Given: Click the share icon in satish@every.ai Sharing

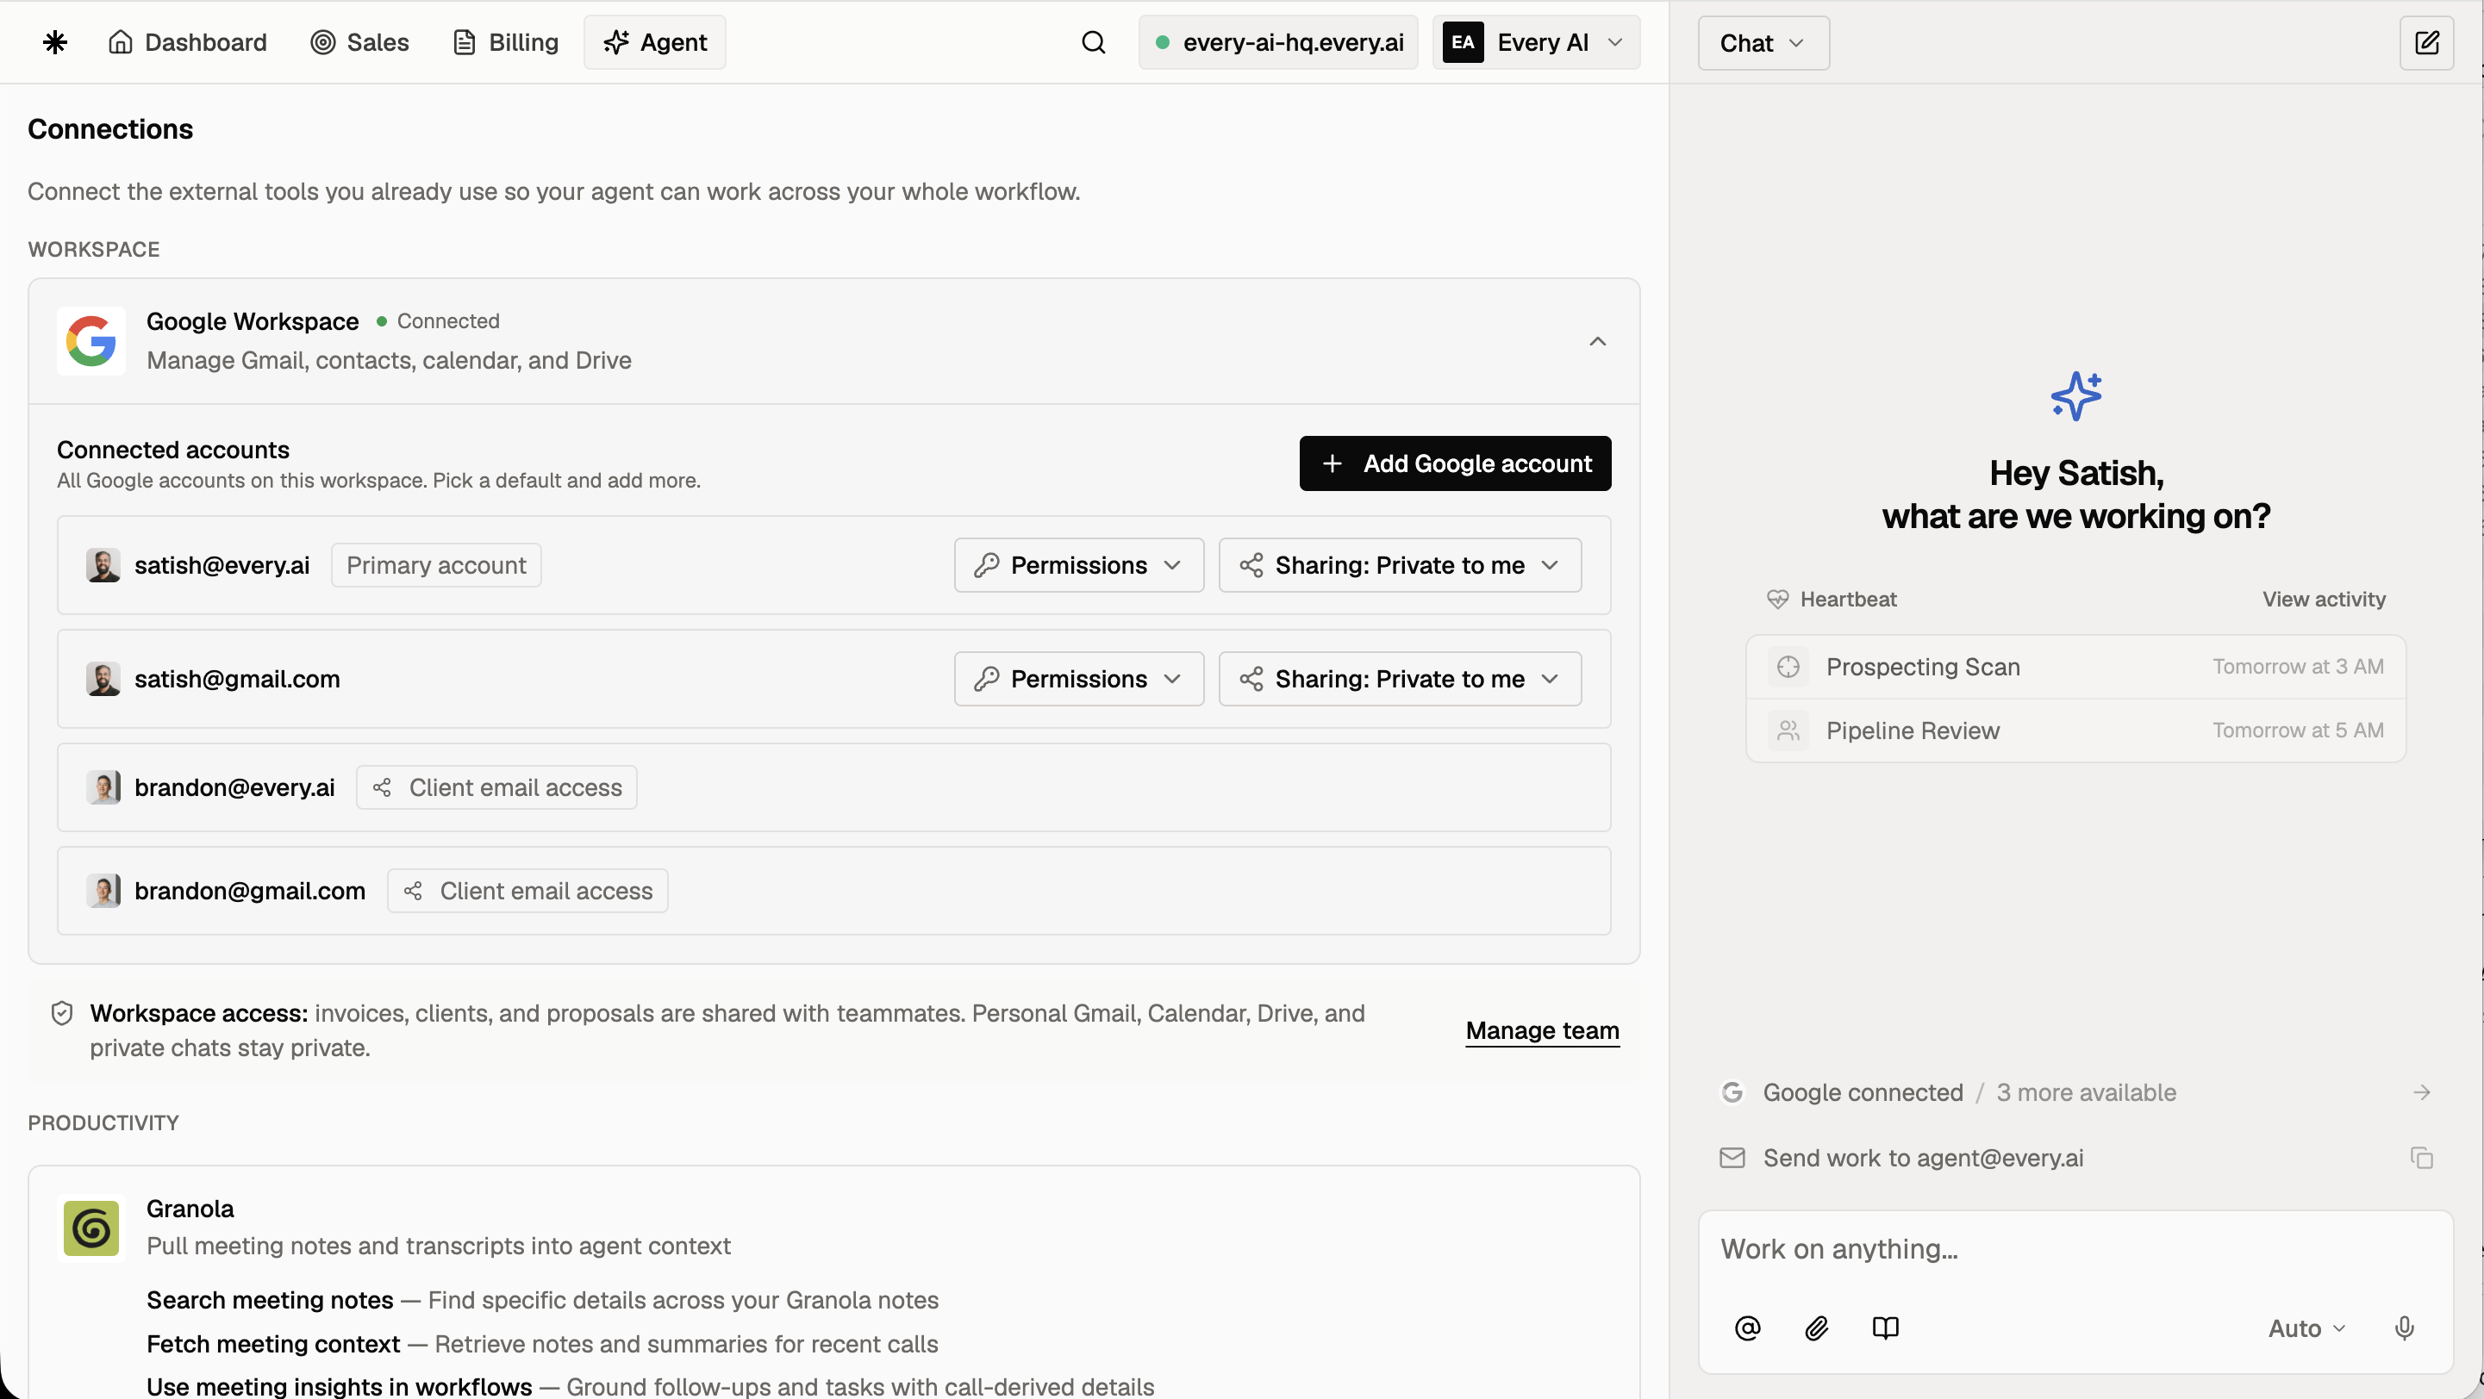Looking at the screenshot, I should click(1251, 566).
